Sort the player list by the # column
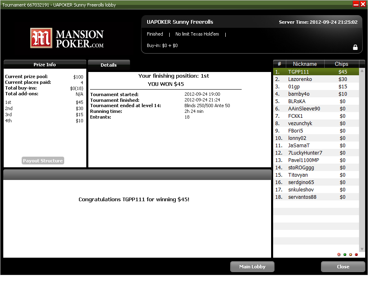The height and width of the screenshot is (281, 368). tap(279, 64)
